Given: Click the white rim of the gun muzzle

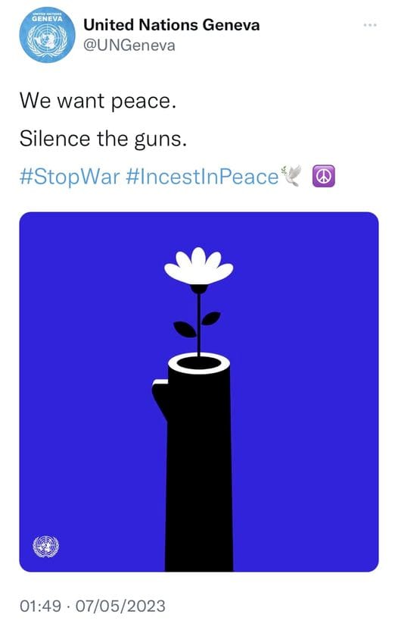Looking at the screenshot, I should 199,363.
